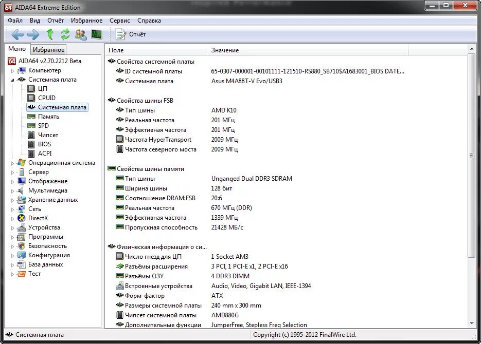The width and height of the screenshot is (481, 344).
Task: Open the Память memory icon in tree
Action: [x=31, y=117]
